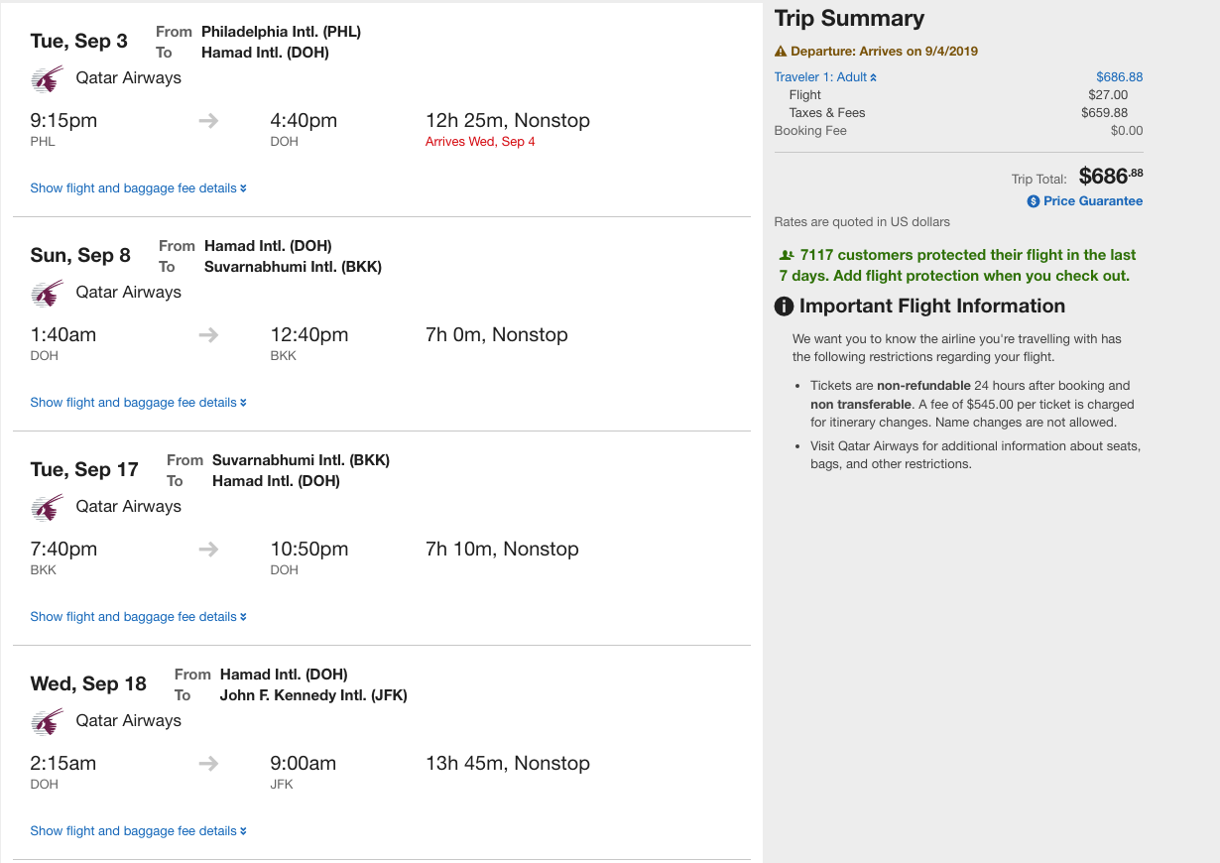Click the green customers protected icon
The height and width of the screenshot is (863, 1220).
click(787, 255)
